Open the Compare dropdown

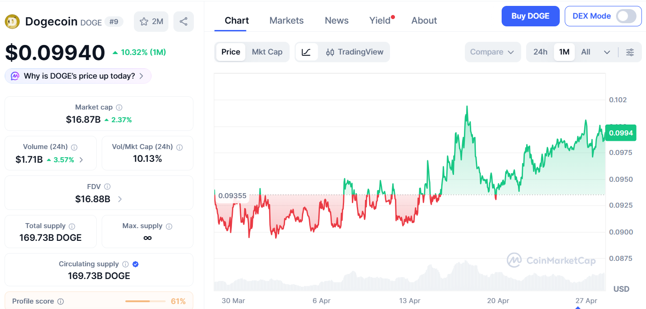(492, 52)
